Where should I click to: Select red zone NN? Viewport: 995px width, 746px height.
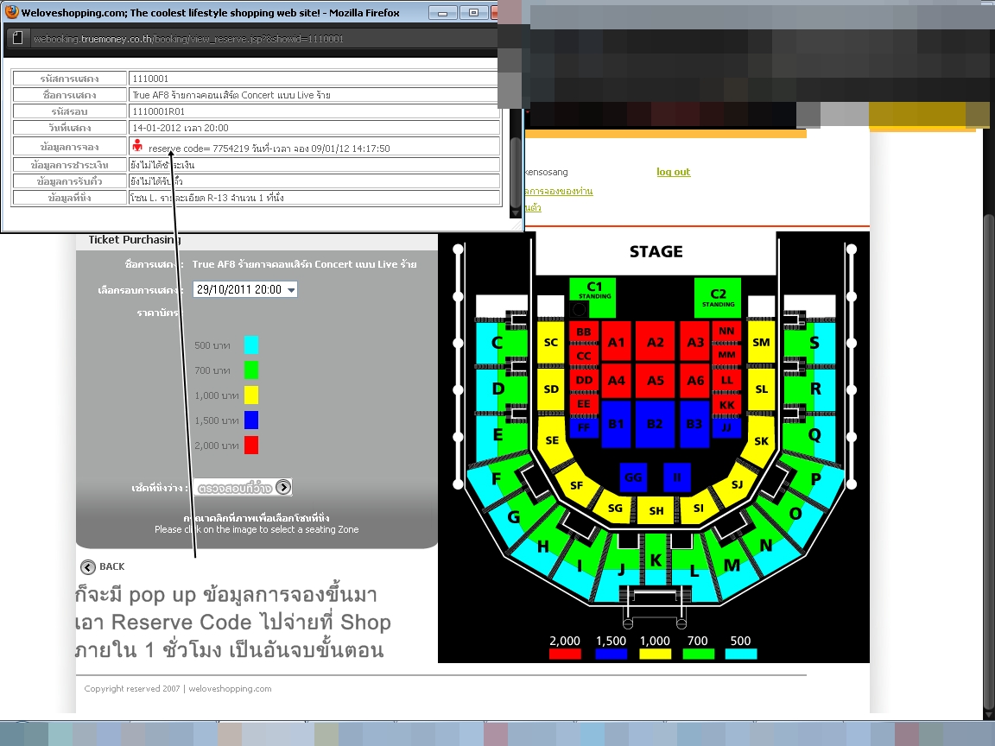point(726,331)
